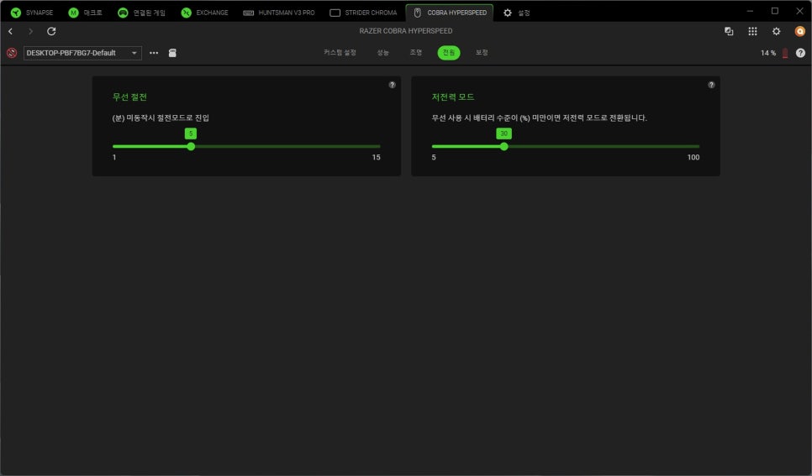
Task: Show help for 저전력 모드 panel
Action: [x=711, y=85]
